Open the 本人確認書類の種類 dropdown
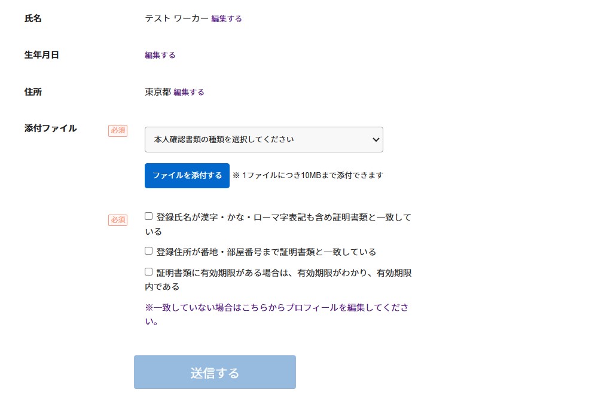Image resolution: width=592 pixels, height=407 pixels. click(x=263, y=139)
